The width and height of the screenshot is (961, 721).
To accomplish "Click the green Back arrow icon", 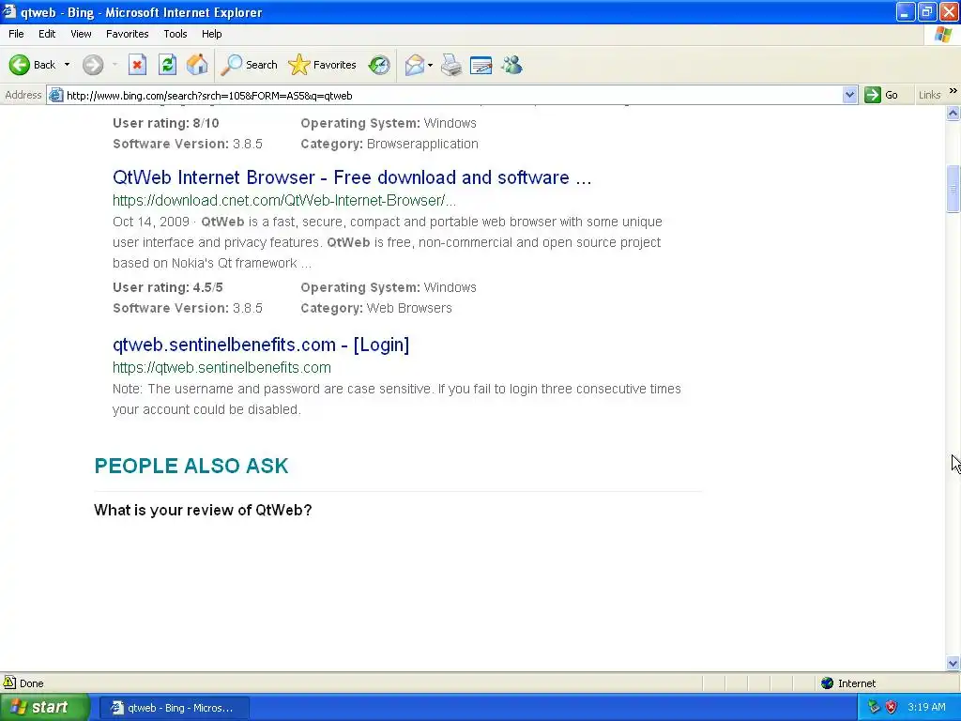I will click(x=19, y=65).
